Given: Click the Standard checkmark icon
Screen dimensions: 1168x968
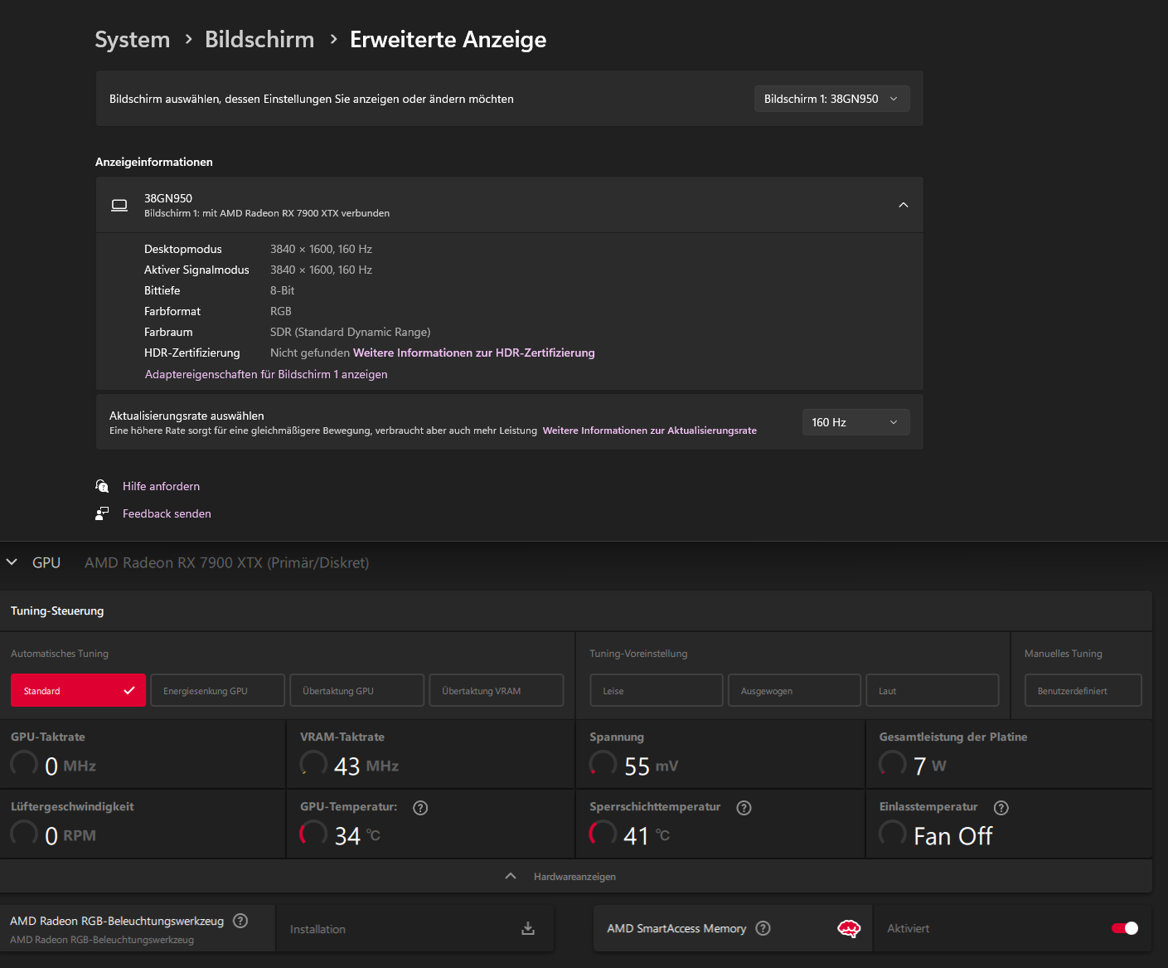Looking at the screenshot, I should point(129,690).
